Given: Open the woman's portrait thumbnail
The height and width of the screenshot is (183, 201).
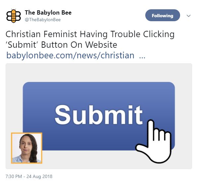Looking at the screenshot, I should click(27, 148).
